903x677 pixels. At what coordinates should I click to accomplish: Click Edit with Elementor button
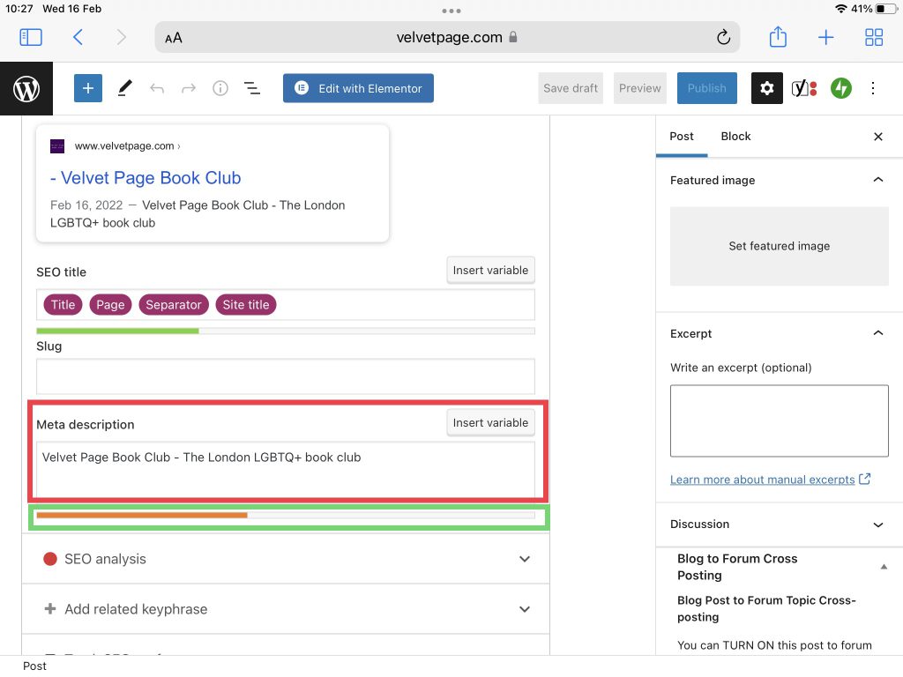click(358, 88)
